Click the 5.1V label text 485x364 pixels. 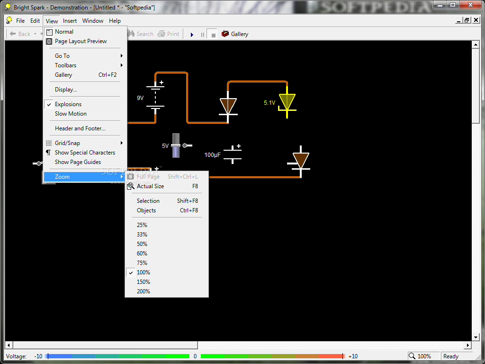269,103
